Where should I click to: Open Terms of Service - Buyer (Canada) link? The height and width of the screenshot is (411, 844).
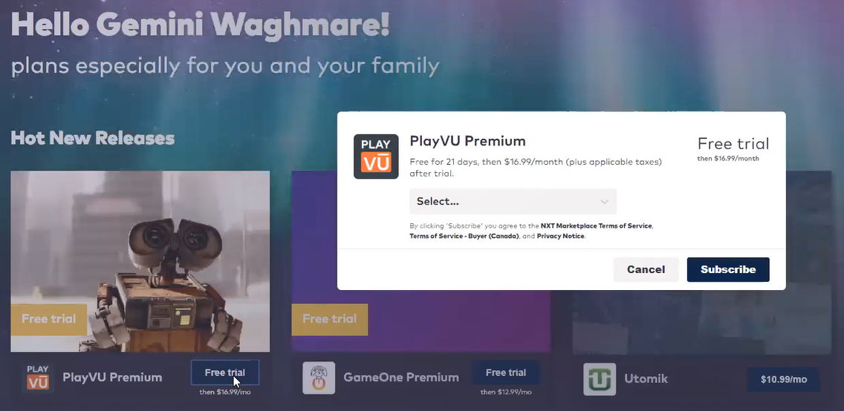click(464, 237)
